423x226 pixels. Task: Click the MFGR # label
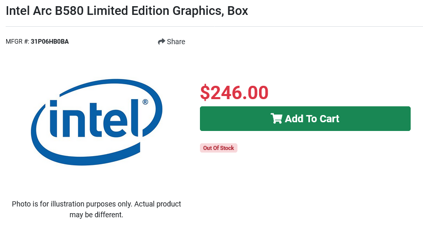[x=17, y=42]
